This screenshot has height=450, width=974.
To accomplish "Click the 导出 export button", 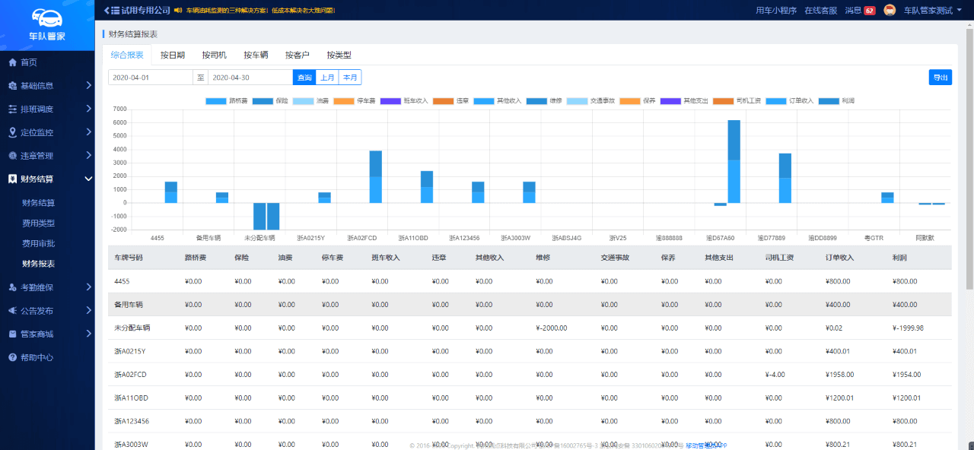I will [x=940, y=78].
